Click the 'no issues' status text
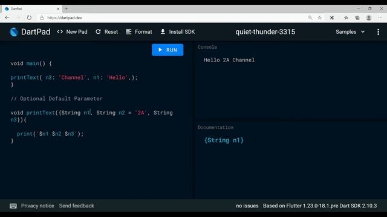Viewport: 387px width, 217px height. point(247,206)
